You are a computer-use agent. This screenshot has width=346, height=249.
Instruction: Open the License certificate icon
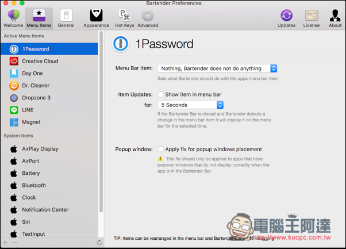312,16
